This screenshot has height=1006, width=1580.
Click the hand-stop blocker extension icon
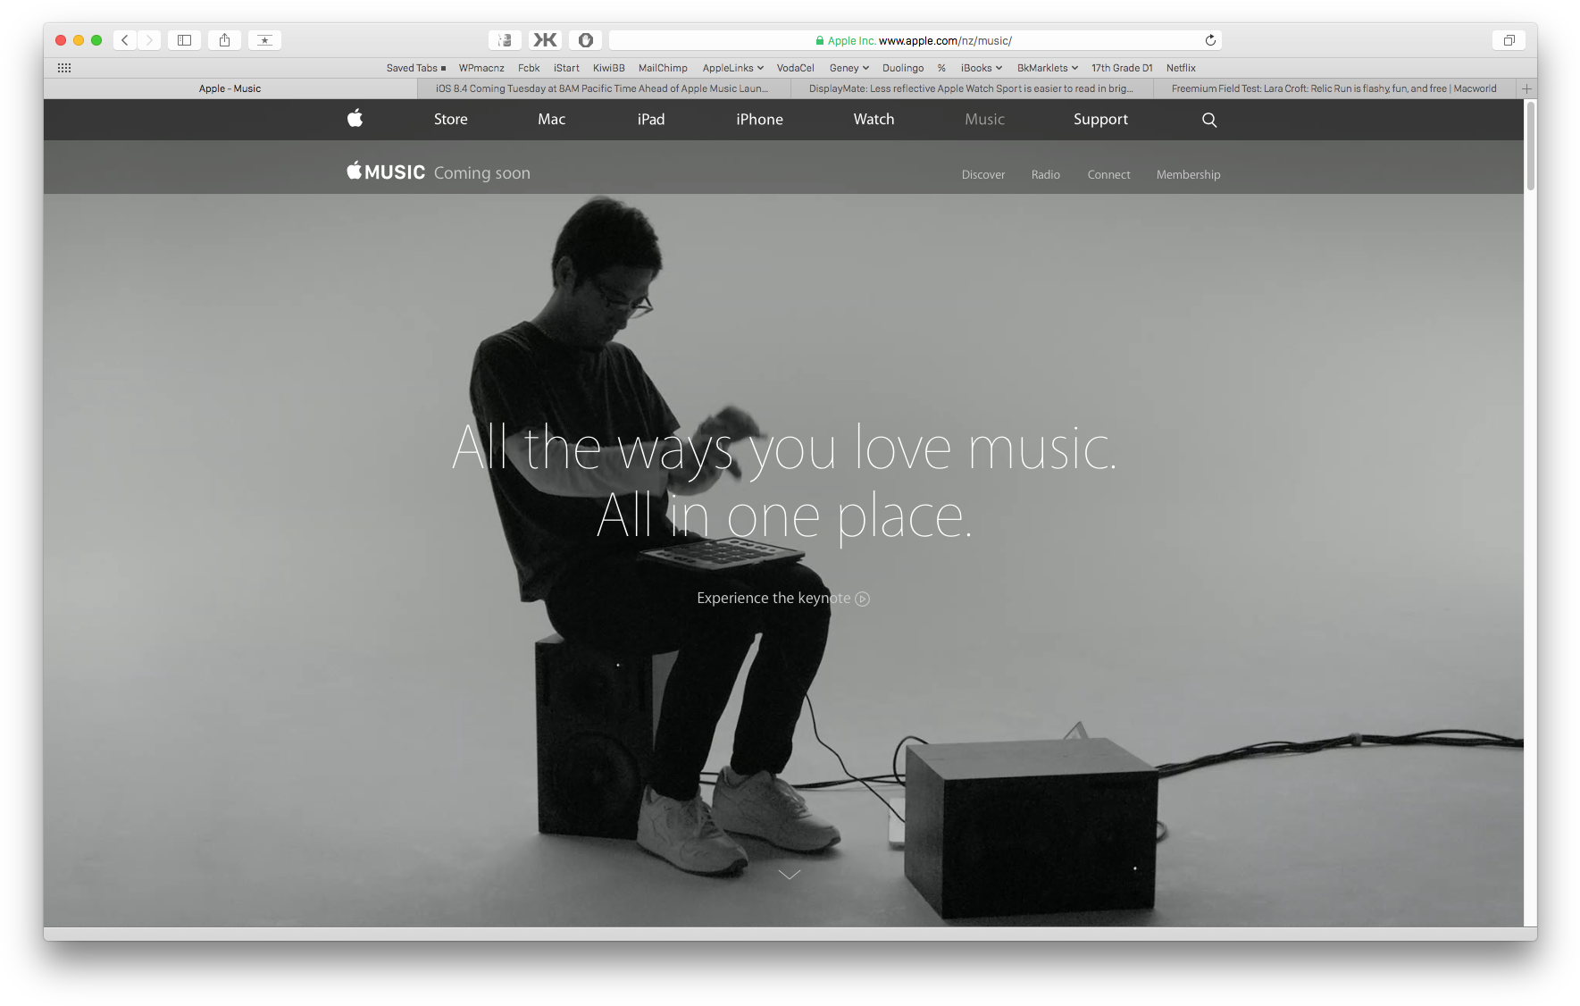coord(585,40)
